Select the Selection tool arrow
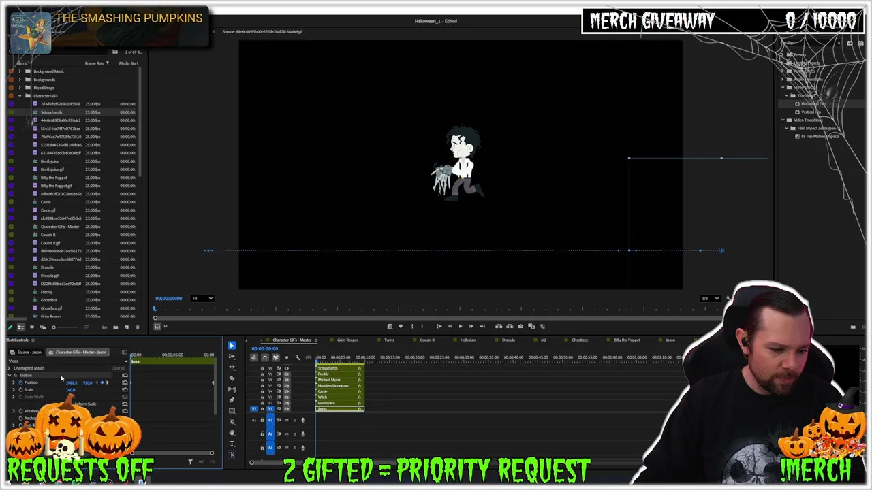The width and height of the screenshot is (872, 490). pos(232,346)
